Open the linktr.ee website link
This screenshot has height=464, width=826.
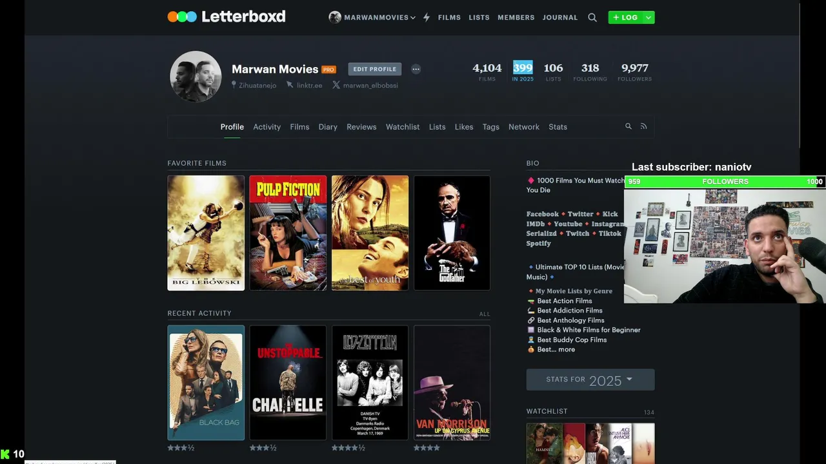(x=305, y=85)
